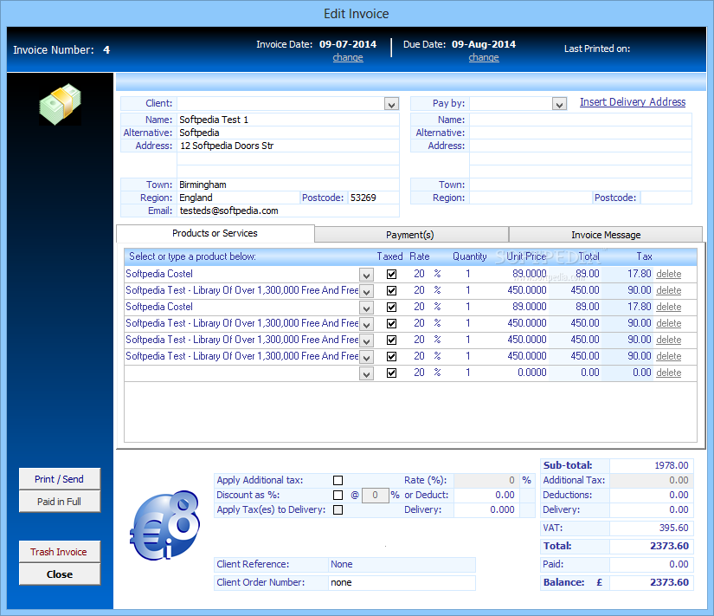Delete the second Softpedia Costel row
This screenshot has width=714, height=616.
(x=668, y=307)
